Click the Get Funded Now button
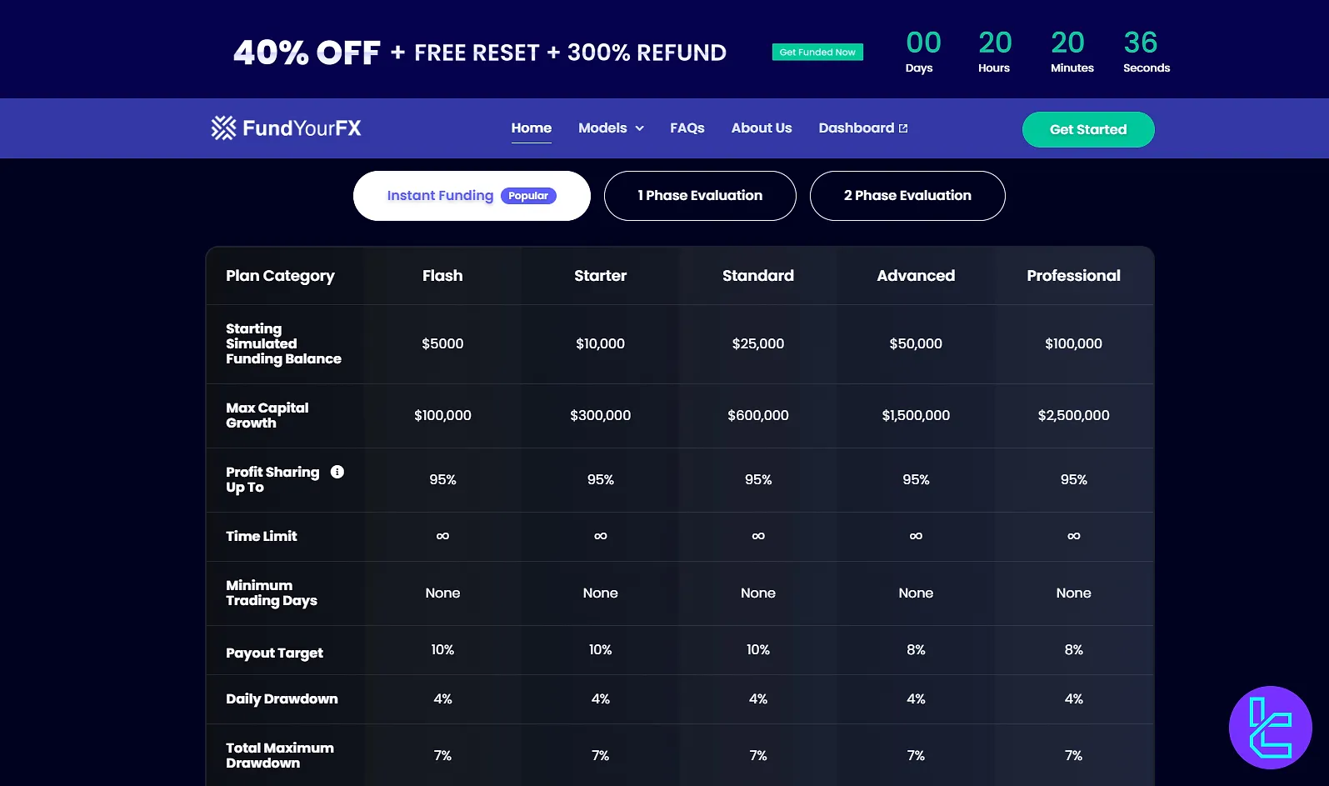Screen dimensions: 1329x786 click(817, 53)
